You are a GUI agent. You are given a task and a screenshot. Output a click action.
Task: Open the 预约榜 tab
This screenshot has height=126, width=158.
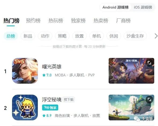click(x=33, y=21)
